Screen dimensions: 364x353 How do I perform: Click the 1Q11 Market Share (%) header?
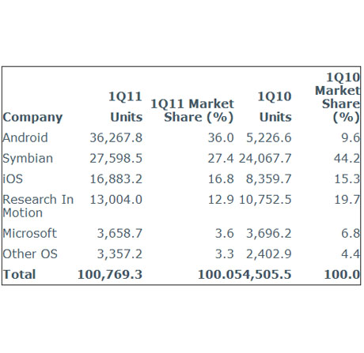click(192, 111)
